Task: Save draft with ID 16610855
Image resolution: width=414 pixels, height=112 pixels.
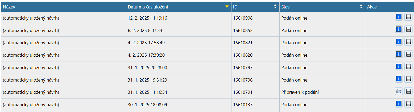Action: [408, 29]
